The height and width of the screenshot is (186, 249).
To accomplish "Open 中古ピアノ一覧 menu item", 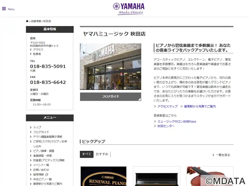I will [42, 179].
